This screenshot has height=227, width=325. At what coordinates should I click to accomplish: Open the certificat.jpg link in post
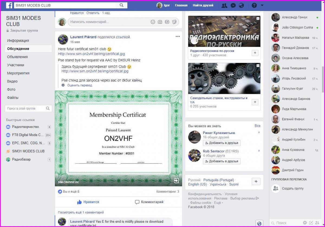pos(93,54)
